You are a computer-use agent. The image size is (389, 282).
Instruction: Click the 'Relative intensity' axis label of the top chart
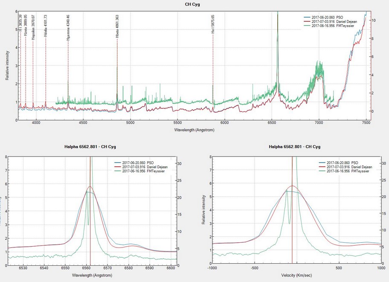tap(7, 66)
